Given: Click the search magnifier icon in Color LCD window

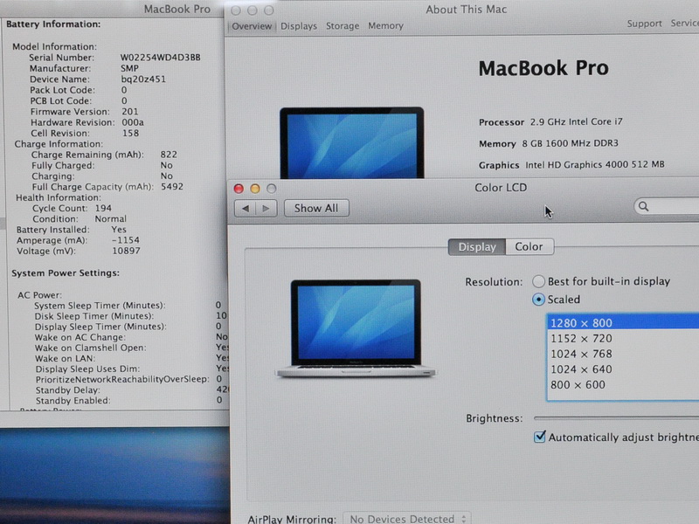Looking at the screenshot, I should click(x=643, y=206).
